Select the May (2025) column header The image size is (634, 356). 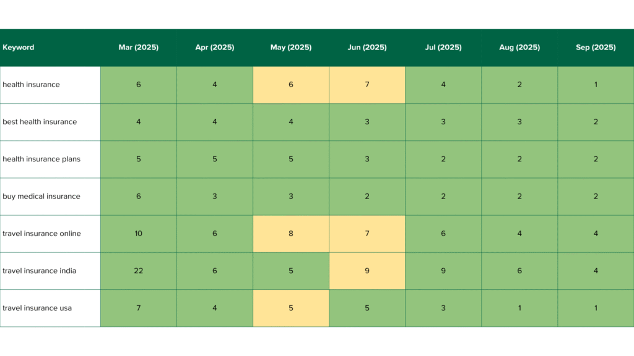pos(290,48)
